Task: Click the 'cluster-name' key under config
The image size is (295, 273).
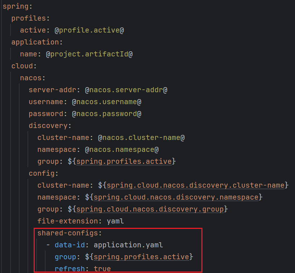Action: coord(63,185)
